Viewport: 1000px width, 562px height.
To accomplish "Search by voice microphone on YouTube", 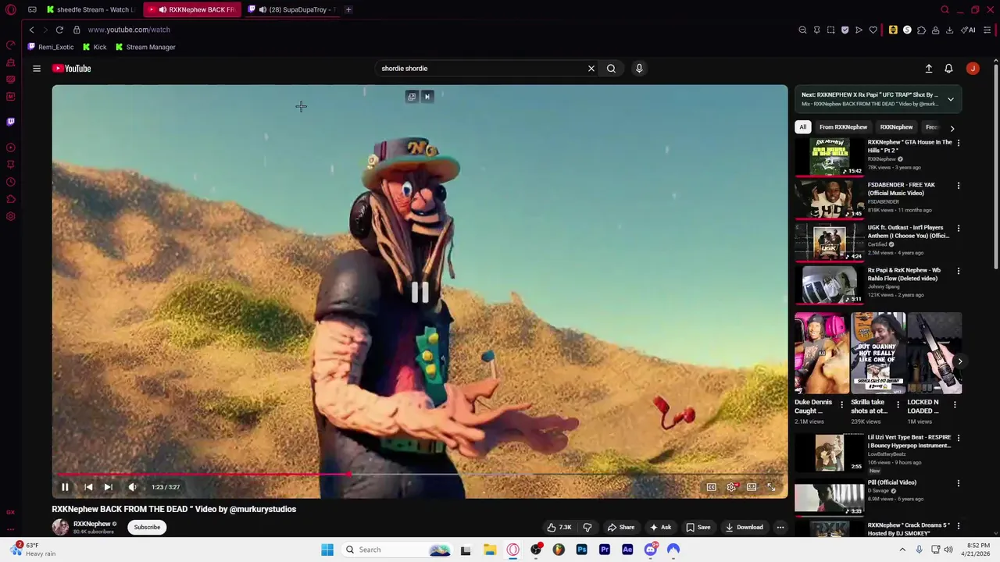I will [x=639, y=69].
